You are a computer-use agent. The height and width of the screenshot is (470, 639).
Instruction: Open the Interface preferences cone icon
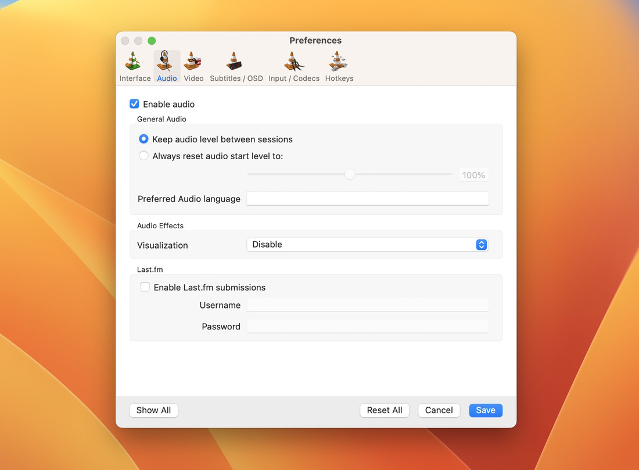134,62
